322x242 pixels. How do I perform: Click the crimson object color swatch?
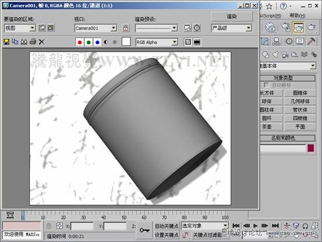pyautogui.click(x=311, y=148)
